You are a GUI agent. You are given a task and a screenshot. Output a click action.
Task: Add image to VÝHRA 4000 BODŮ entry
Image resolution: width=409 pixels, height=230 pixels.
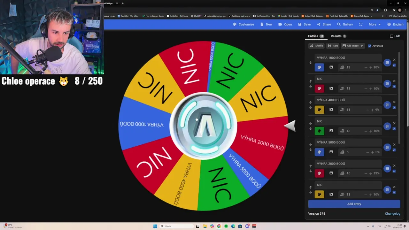pyautogui.click(x=331, y=110)
